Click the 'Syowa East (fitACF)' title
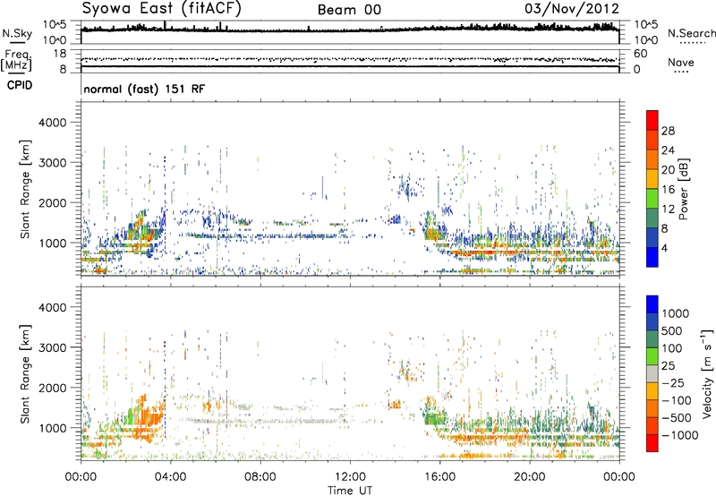The width and height of the screenshot is (716, 496). [161, 8]
